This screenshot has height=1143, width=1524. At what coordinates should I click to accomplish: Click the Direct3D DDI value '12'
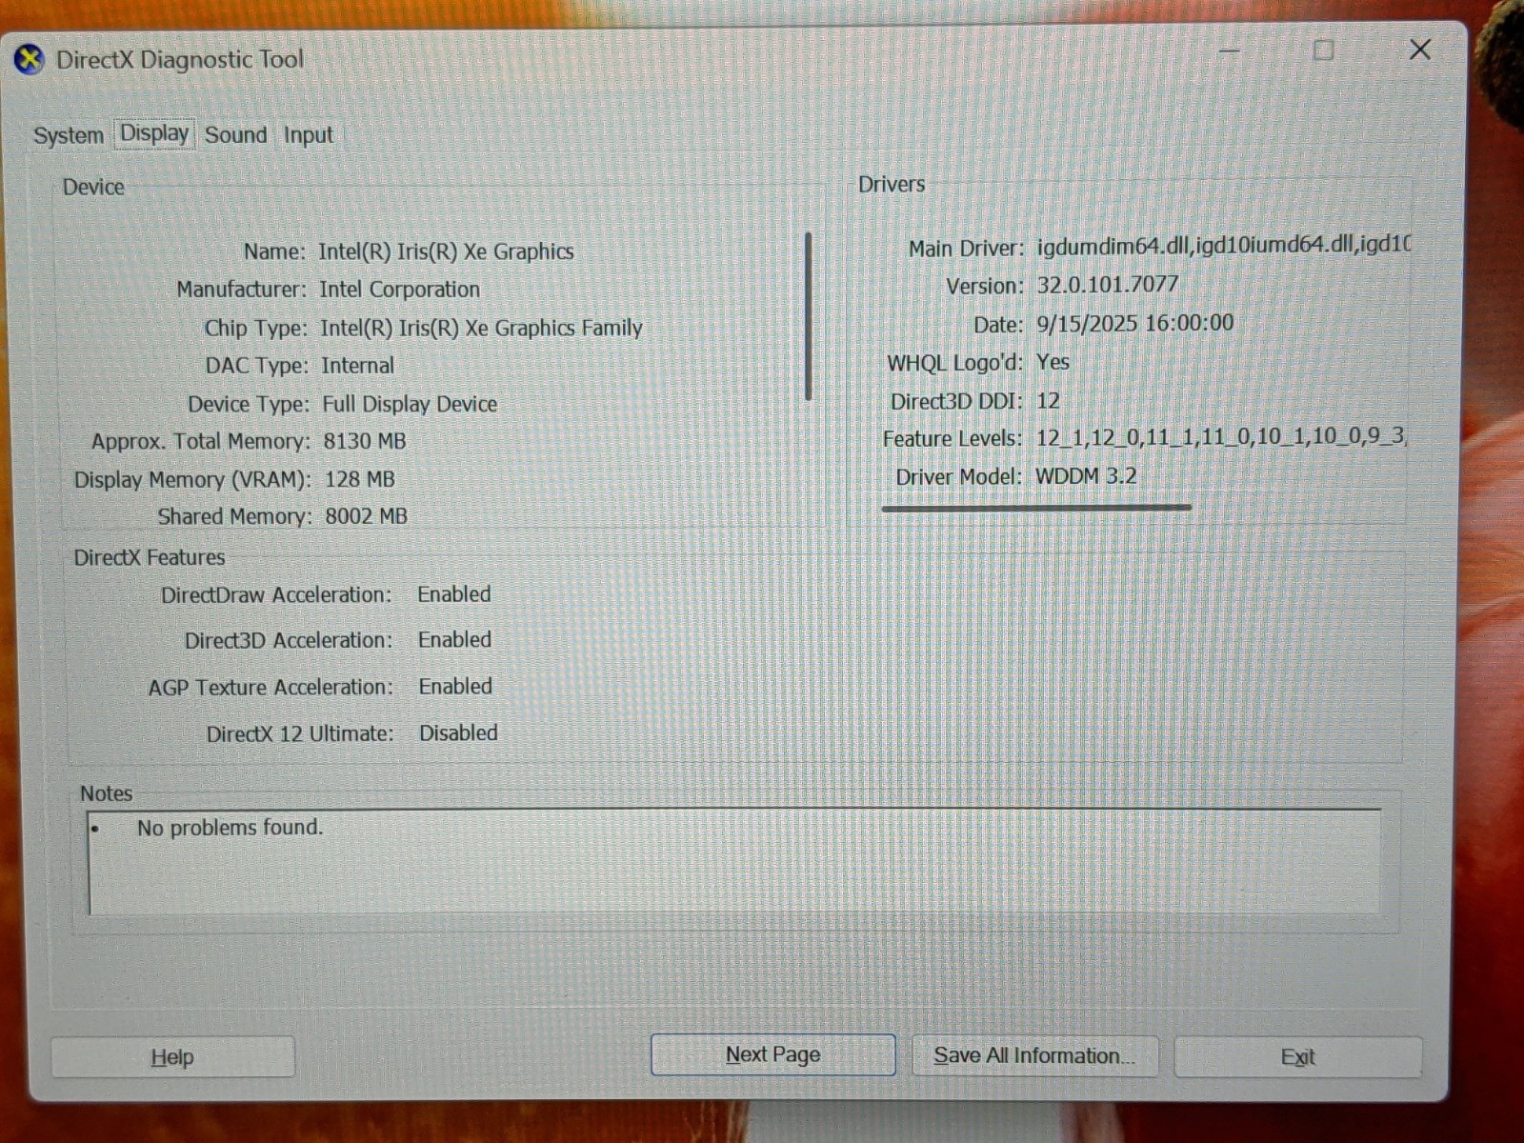(1048, 401)
